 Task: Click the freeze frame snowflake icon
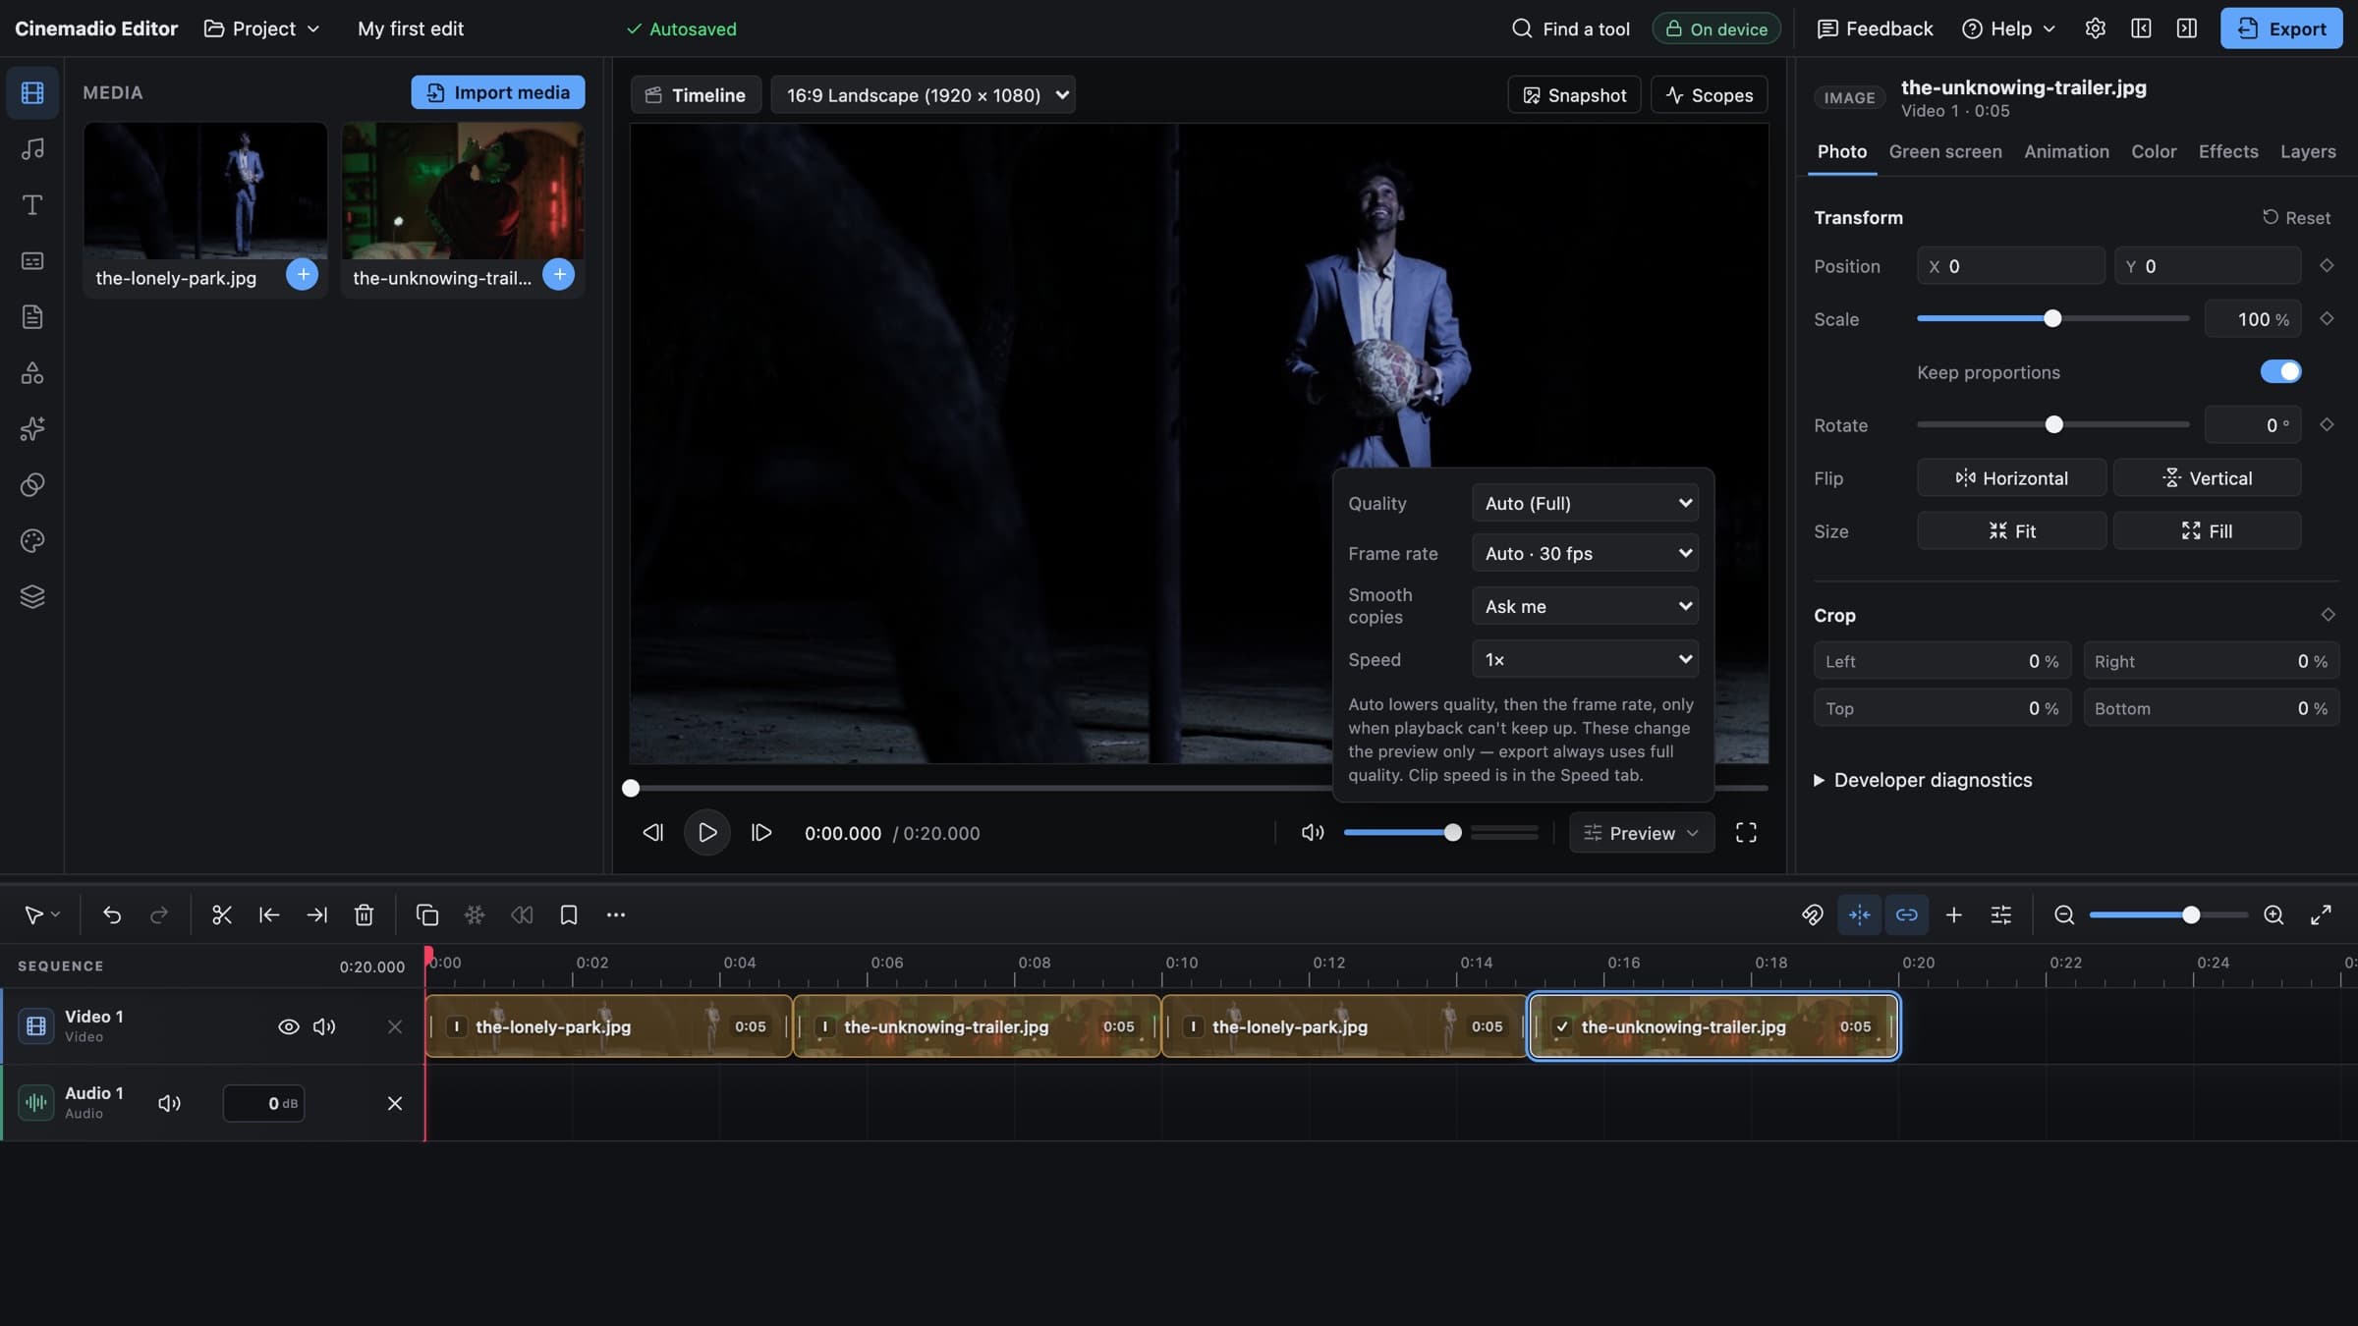pos(475,915)
